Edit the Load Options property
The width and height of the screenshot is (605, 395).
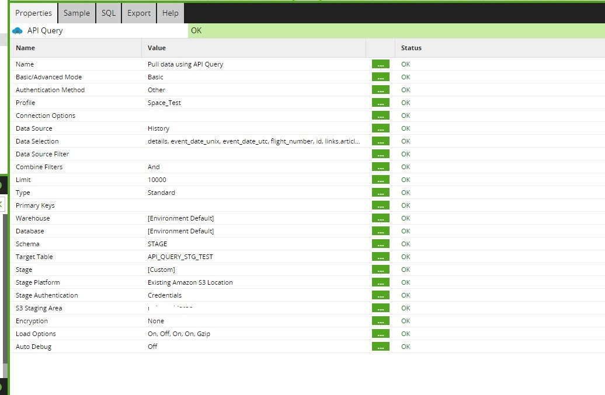pyautogui.click(x=380, y=334)
